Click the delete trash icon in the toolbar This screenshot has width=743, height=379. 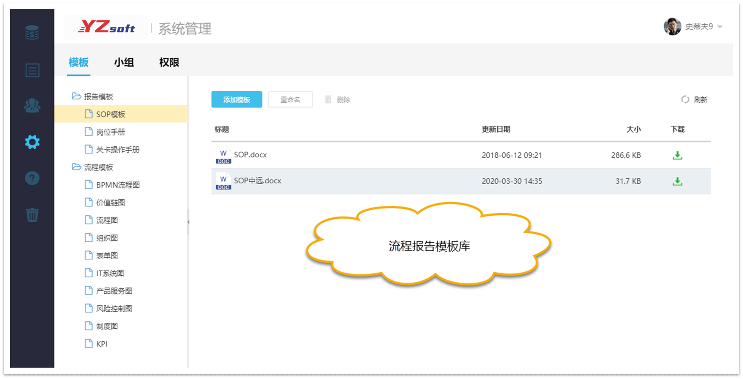coord(328,99)
